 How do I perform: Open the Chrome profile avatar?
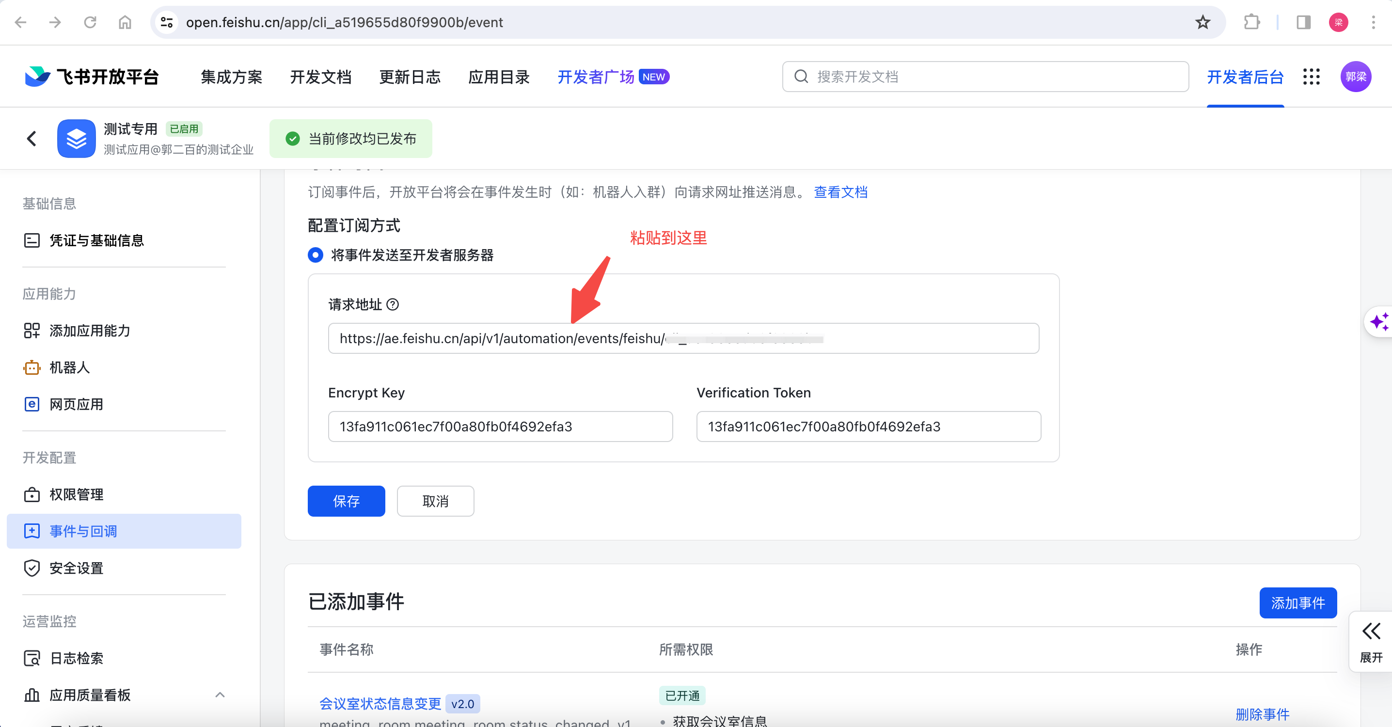(x=1339, y=22)
